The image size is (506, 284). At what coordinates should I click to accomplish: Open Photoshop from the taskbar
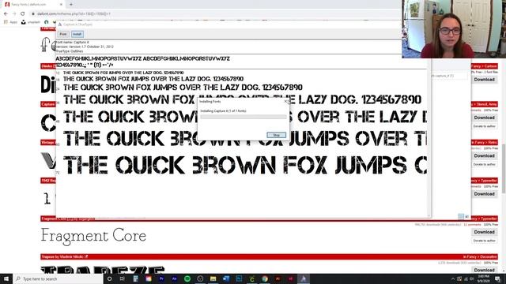coord(239,278)
